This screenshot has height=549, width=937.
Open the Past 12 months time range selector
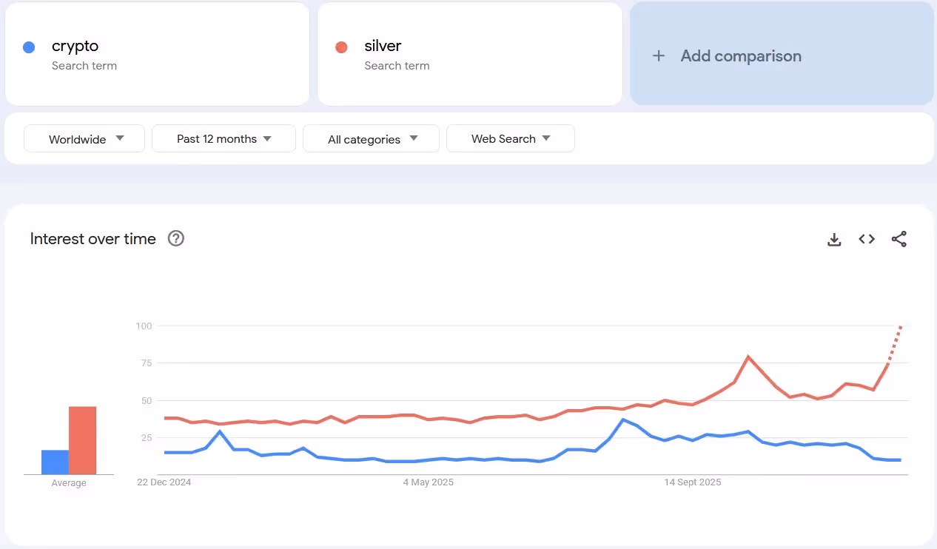[x=223, y=138]
